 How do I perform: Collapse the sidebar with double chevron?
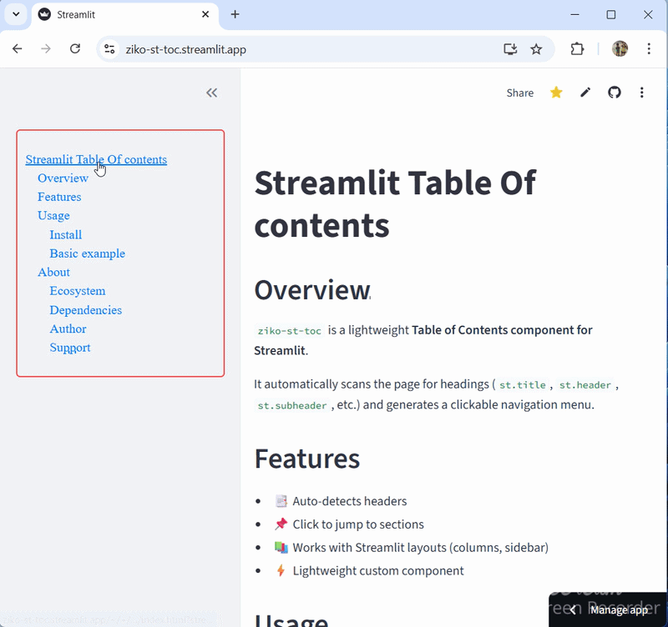point(211,93)
